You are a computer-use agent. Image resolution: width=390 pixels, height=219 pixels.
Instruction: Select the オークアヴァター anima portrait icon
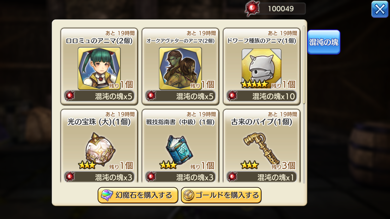coord(180,68)
